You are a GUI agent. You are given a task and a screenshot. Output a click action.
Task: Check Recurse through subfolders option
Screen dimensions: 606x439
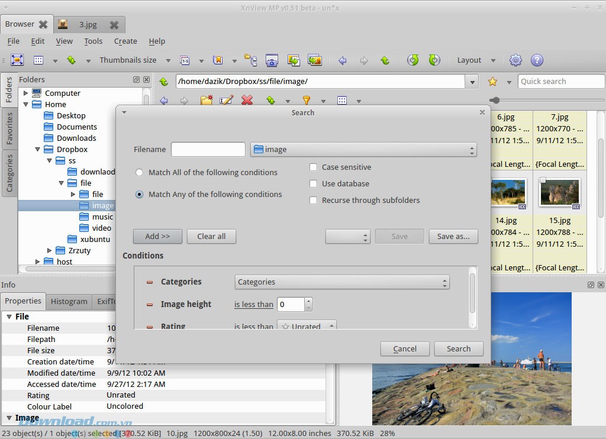click(x=314, y=201)
